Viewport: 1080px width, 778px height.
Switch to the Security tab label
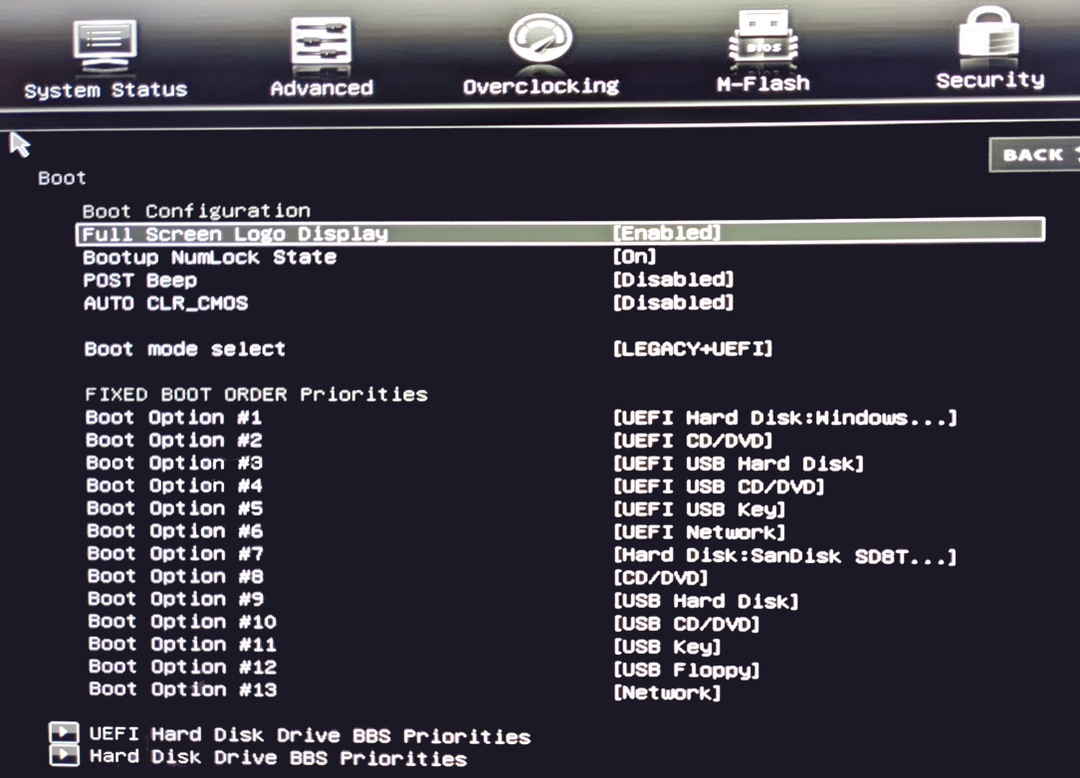click(989, 81)
